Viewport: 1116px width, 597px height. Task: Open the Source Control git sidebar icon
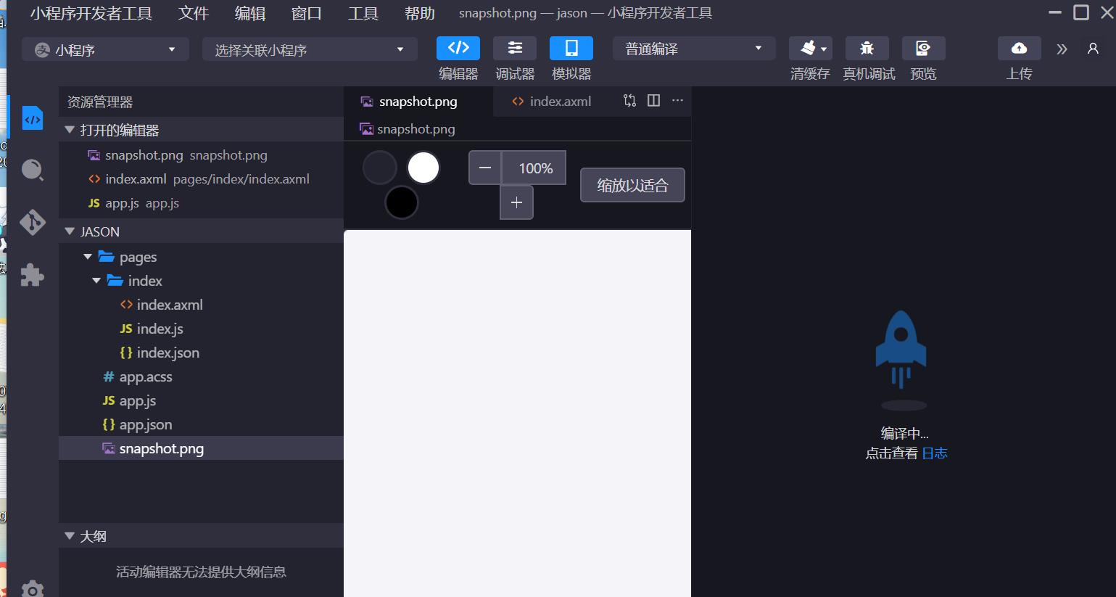coord(33,223)
